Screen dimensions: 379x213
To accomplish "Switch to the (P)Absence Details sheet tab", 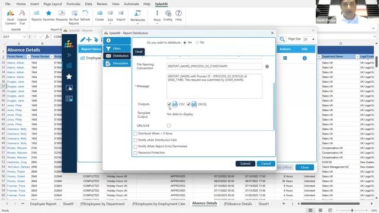I will pyautogui.click(x=238, y=204).
